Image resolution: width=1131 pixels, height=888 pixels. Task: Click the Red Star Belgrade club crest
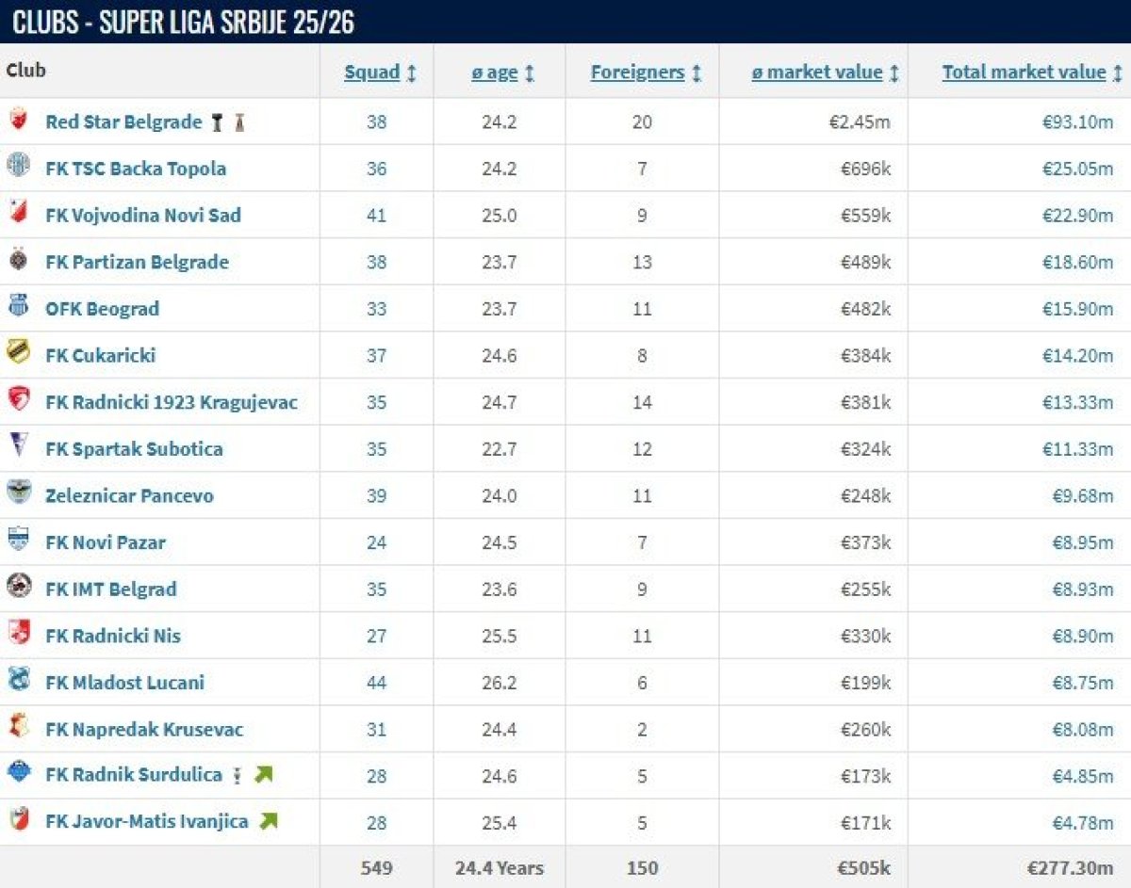[x=19, y=121]
